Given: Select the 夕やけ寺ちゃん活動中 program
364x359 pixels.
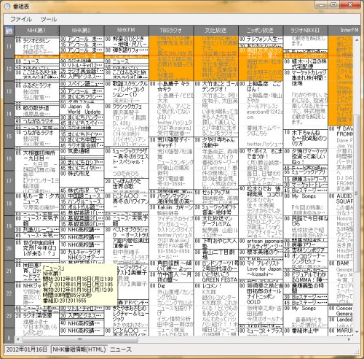Looking at the screenshot, I should point(216,163).
